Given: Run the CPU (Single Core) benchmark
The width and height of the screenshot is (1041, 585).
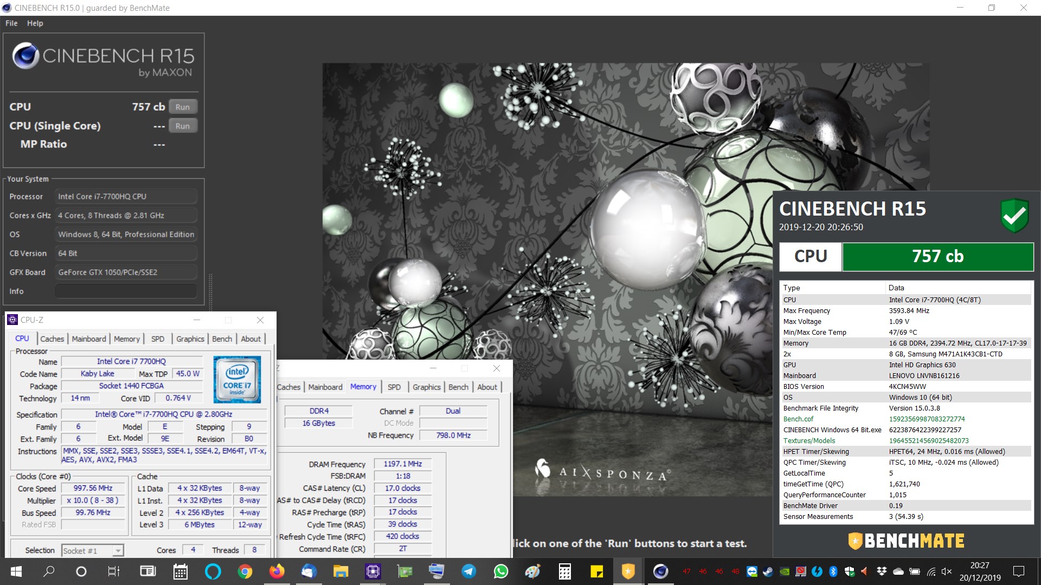Looking at the screenshot, I should tap(183, 126).
